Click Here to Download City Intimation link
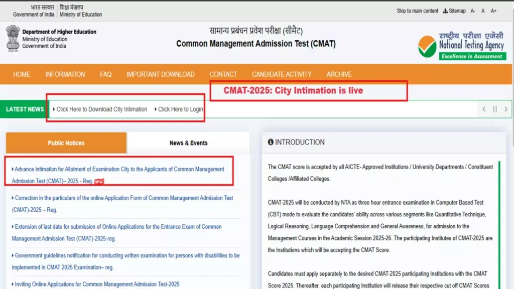 point(100,109)
